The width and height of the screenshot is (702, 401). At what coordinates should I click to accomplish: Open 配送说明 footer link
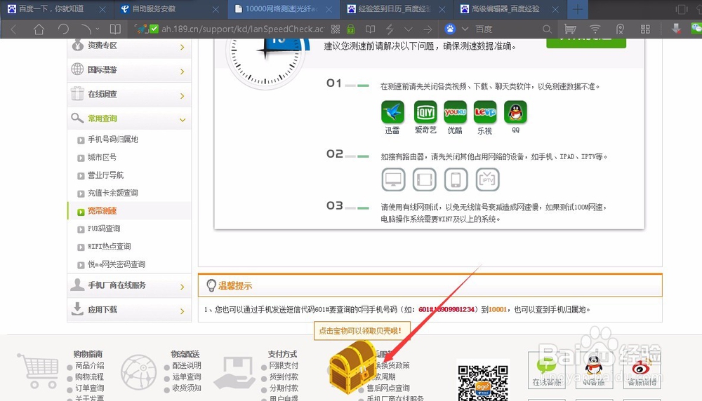tap(187, 365)
